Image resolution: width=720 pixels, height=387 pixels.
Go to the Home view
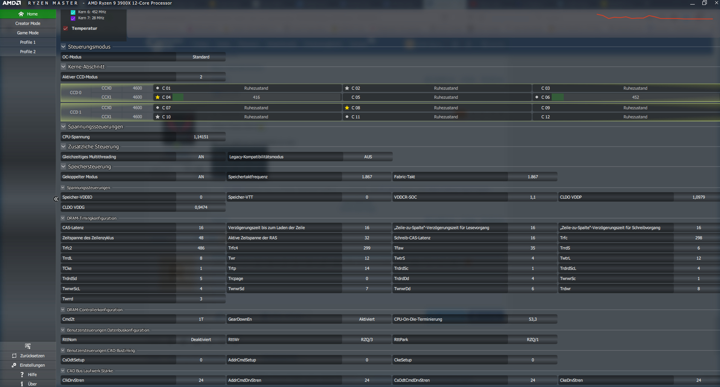click(28, 14)
